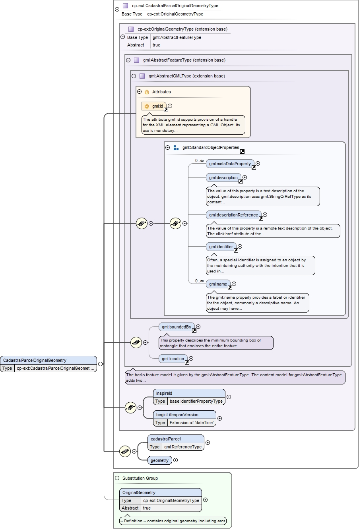Select sequence compositor before gml:boundedBy

coord(136,342)
